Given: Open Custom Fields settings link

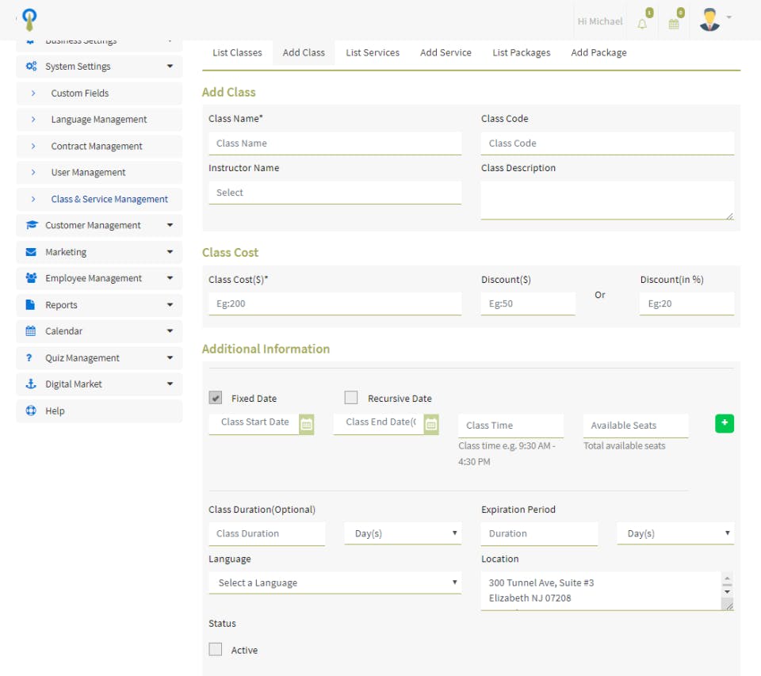Looking at the screenshot, I should click(x=100, y=93).
